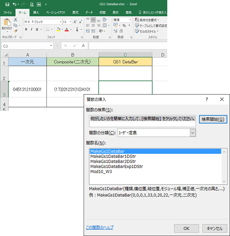The image size is (230, 236).
Task: Decrease decimal places
Action: [121, 31]
